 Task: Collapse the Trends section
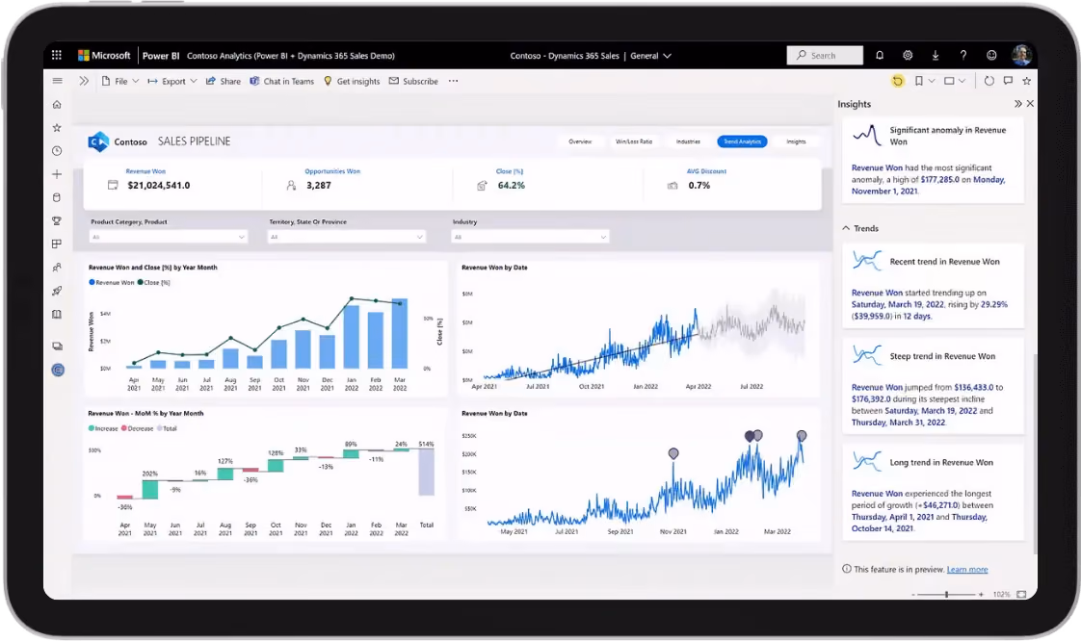[x=846, y=228]
